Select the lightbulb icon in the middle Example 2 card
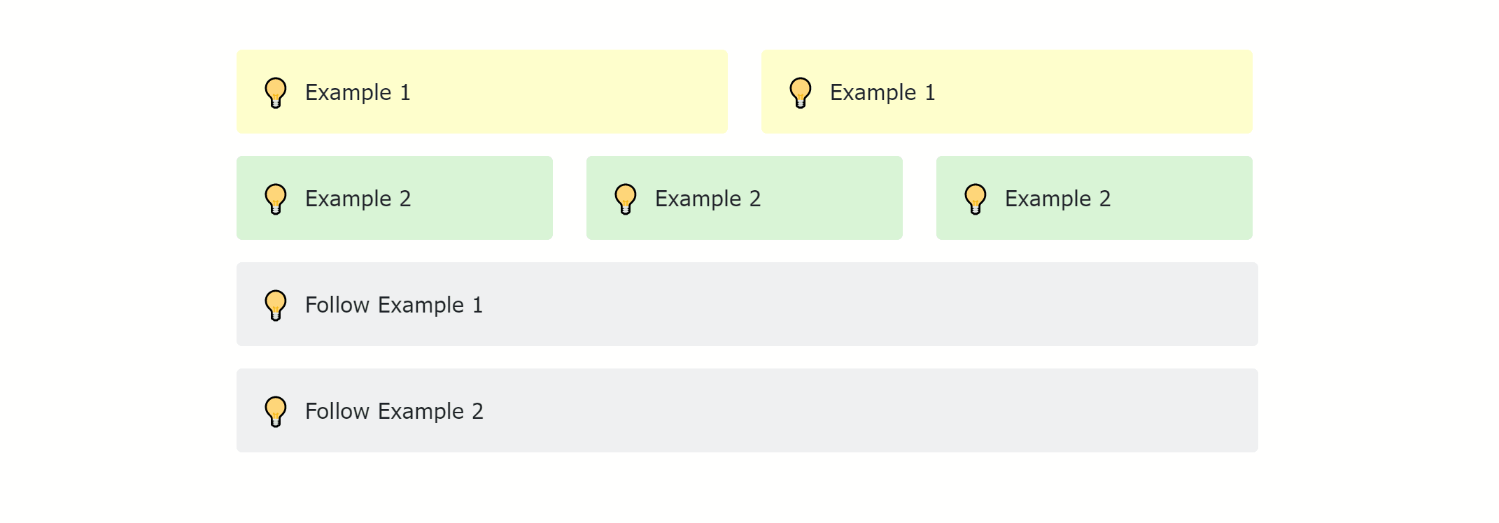 pos(625,198)
